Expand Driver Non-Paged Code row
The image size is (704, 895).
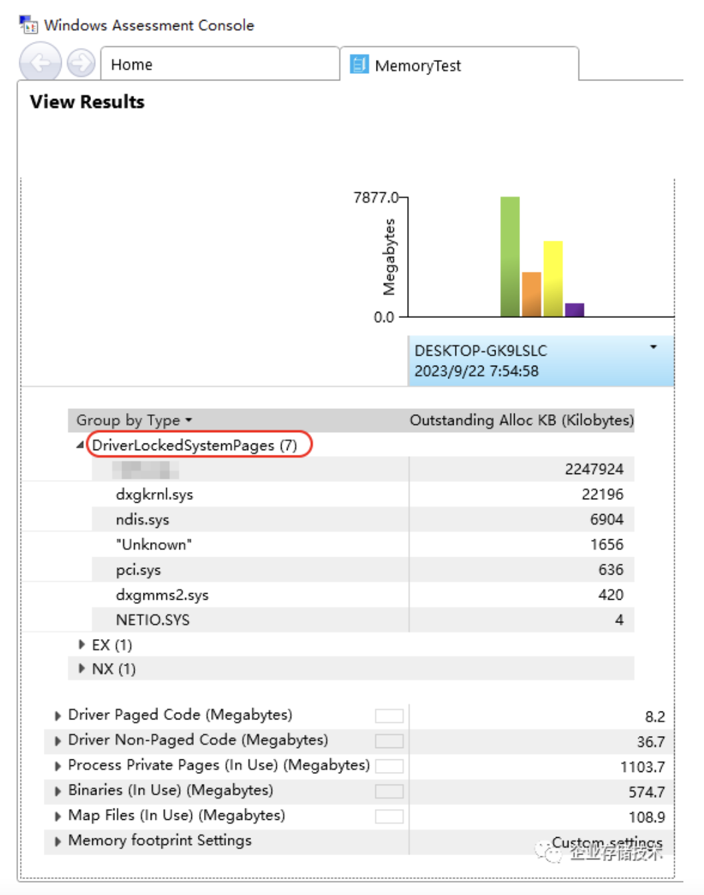point(58,741)
